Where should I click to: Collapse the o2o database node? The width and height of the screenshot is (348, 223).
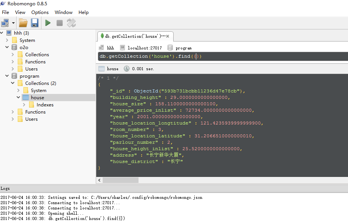pos(7,47)
